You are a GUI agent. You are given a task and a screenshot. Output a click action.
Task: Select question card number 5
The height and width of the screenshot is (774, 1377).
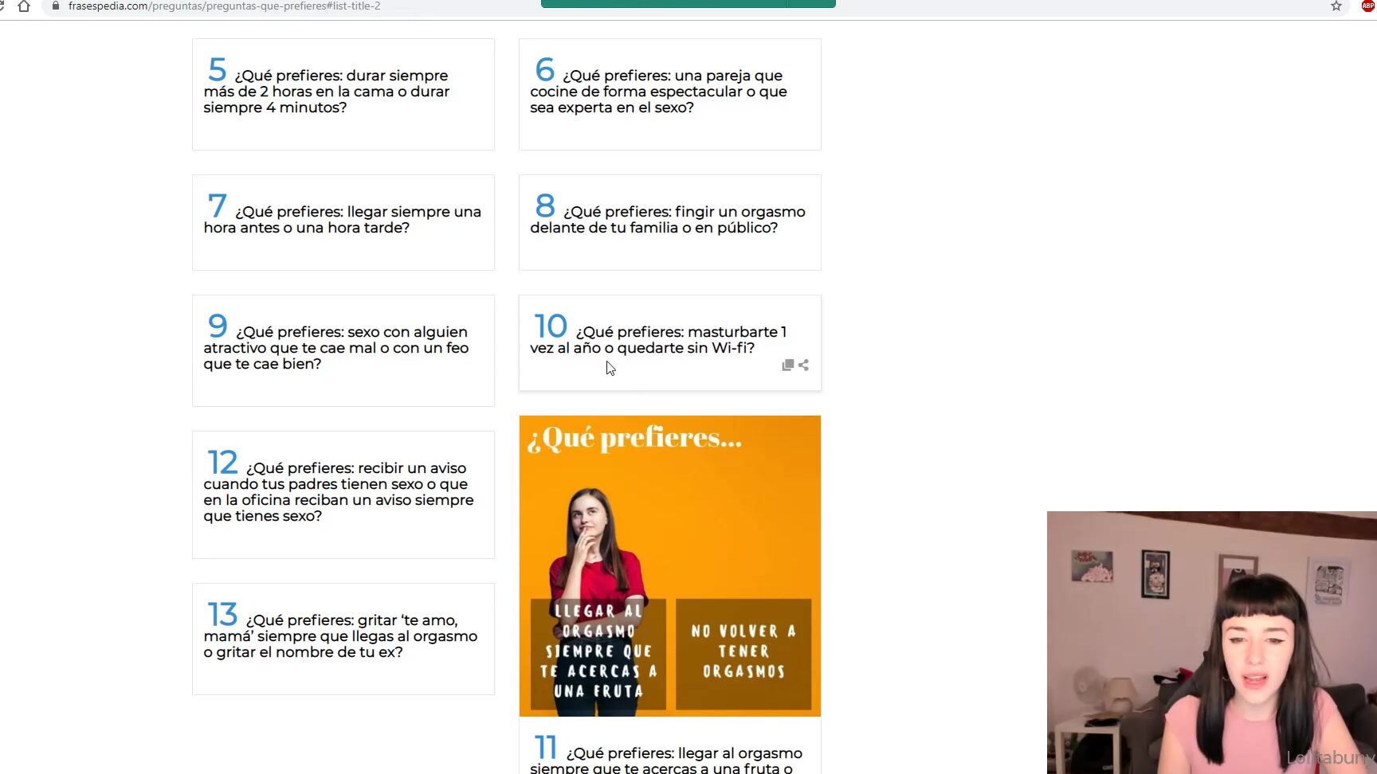tap(343, 94)
